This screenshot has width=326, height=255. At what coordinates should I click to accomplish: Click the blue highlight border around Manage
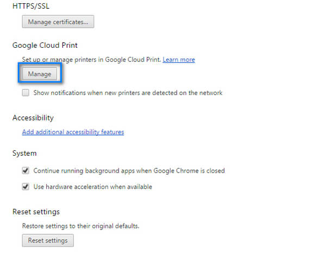[40, 63]
